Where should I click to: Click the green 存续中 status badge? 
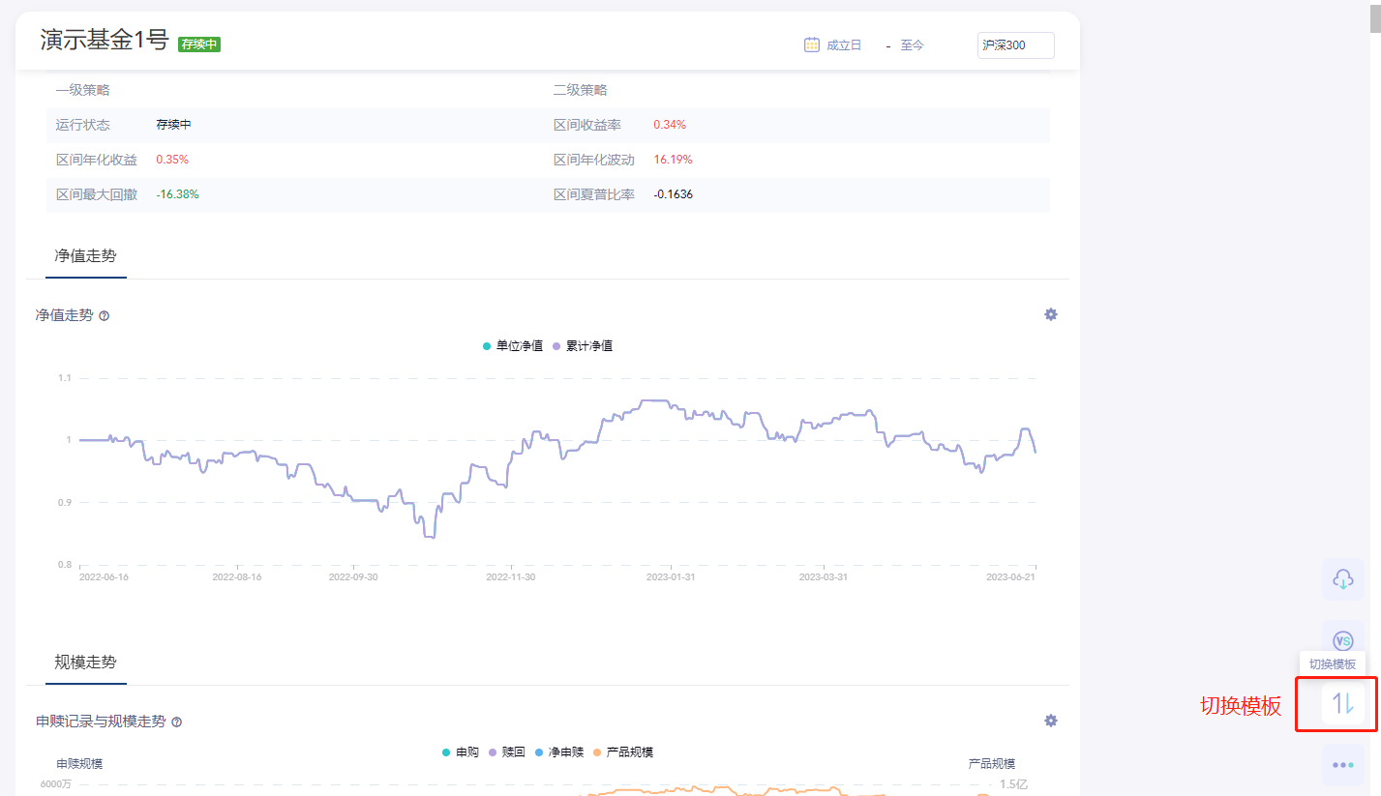[x=199, y=44]
